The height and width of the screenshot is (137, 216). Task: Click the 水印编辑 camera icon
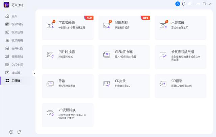(163, 26)
